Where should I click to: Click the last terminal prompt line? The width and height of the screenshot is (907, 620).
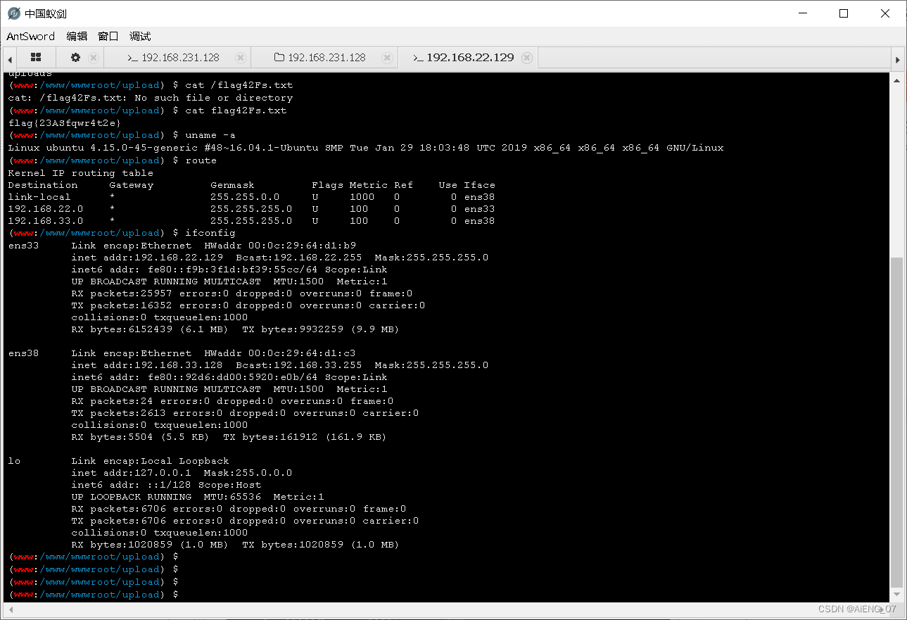(x=93, y=595)
